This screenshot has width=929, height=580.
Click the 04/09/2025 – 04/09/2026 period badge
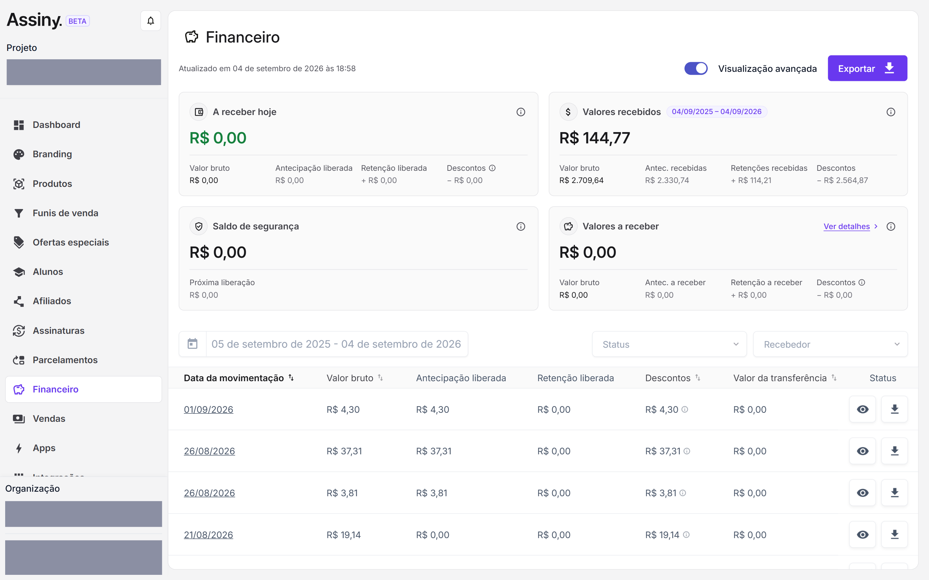click(x=716, y=111)
